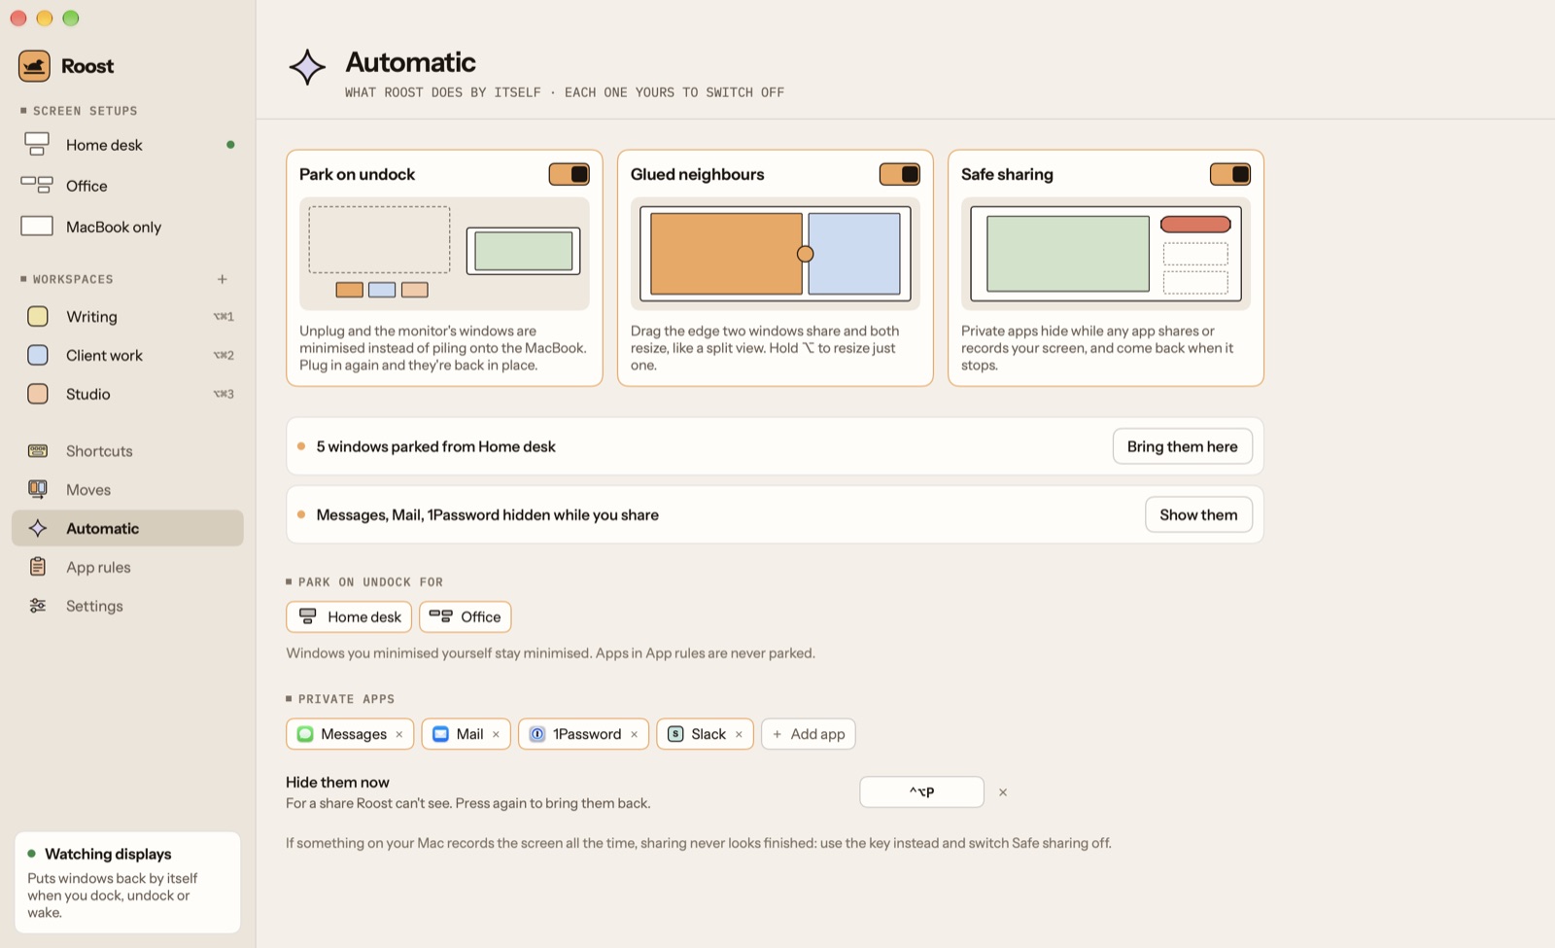
Task: Open the Shortcuts keyboard icon
Action: point(38,451)
